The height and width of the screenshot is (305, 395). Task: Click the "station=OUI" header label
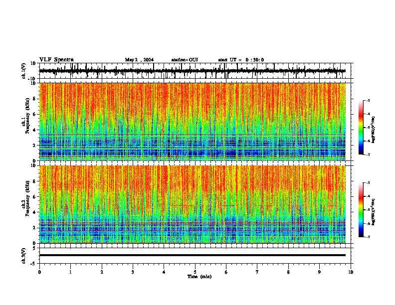click(185, 60)
